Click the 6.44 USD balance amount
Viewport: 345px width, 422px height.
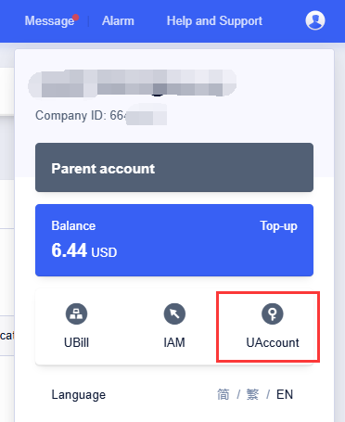point(84,250)
